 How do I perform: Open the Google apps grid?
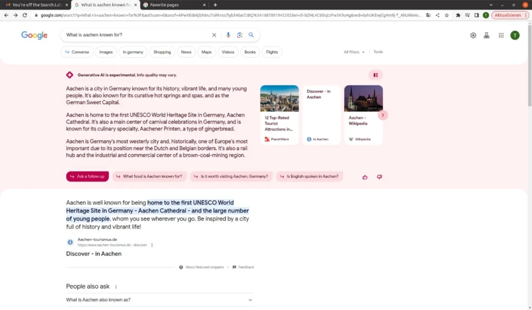(x=501, y=35)
